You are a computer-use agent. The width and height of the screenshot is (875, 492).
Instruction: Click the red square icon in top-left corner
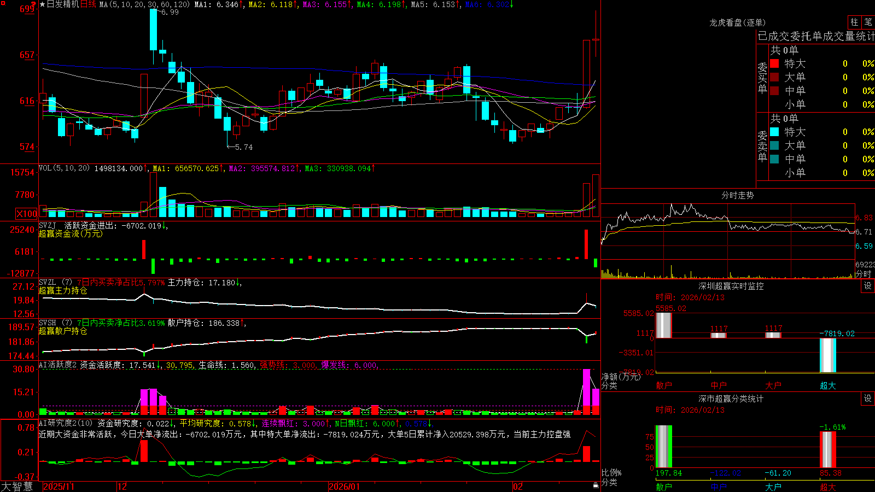click(x=3, y=3)
